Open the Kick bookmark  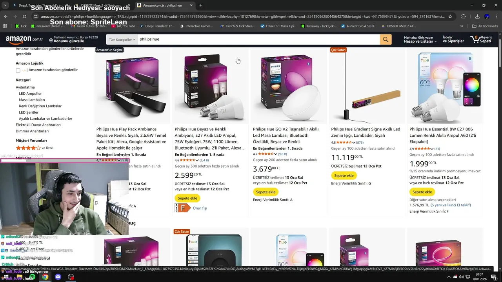(21, 26)
